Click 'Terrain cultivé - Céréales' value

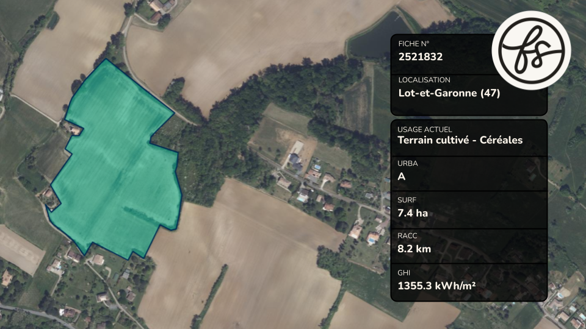[x=460, y=140]
